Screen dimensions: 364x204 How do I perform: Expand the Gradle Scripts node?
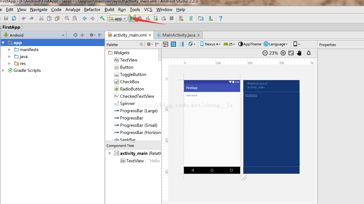point(3,70)
